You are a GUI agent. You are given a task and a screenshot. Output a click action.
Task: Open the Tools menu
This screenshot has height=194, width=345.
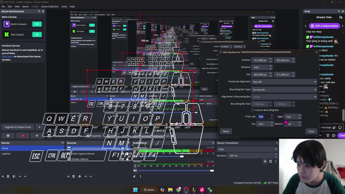point(64,6)
